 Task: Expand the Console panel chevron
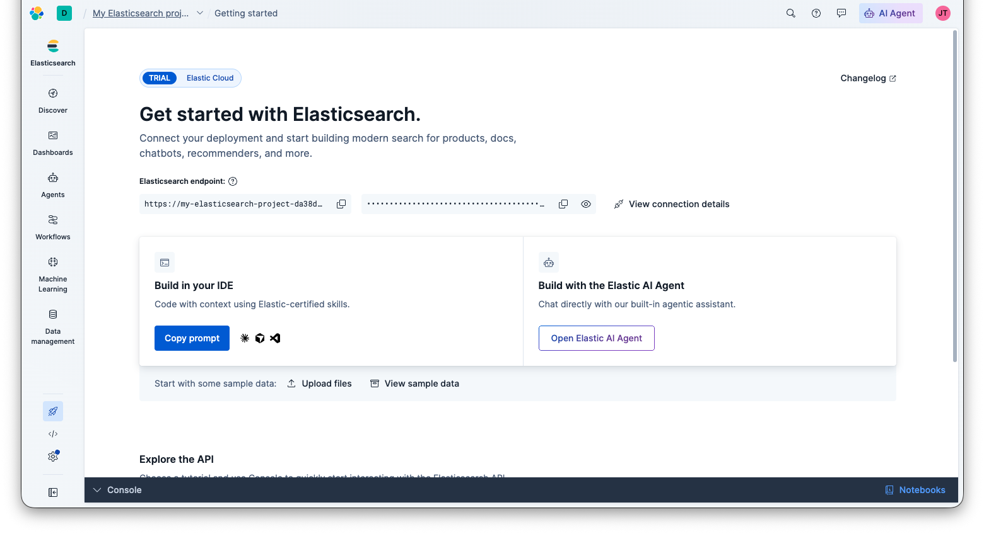coord(97,490)
